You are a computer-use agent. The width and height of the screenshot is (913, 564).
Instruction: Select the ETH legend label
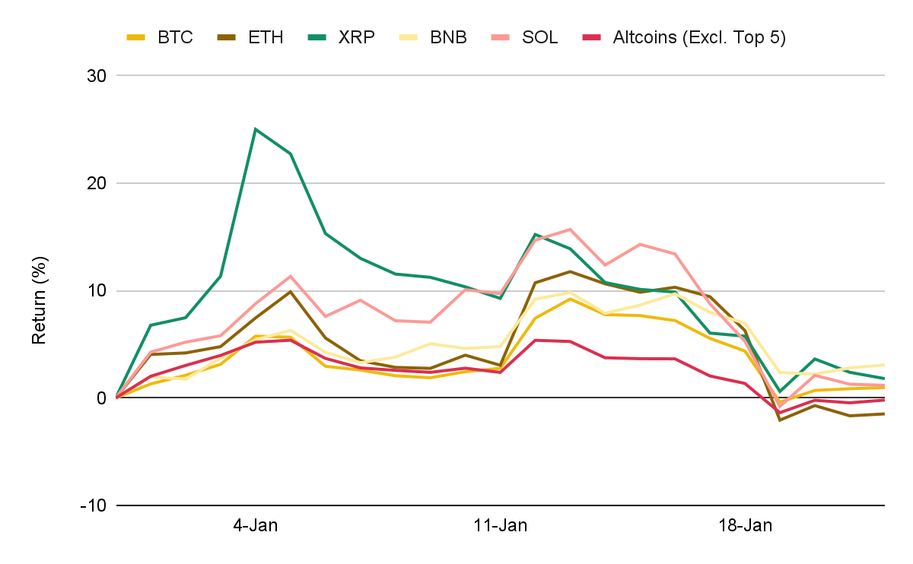[265, 37]
